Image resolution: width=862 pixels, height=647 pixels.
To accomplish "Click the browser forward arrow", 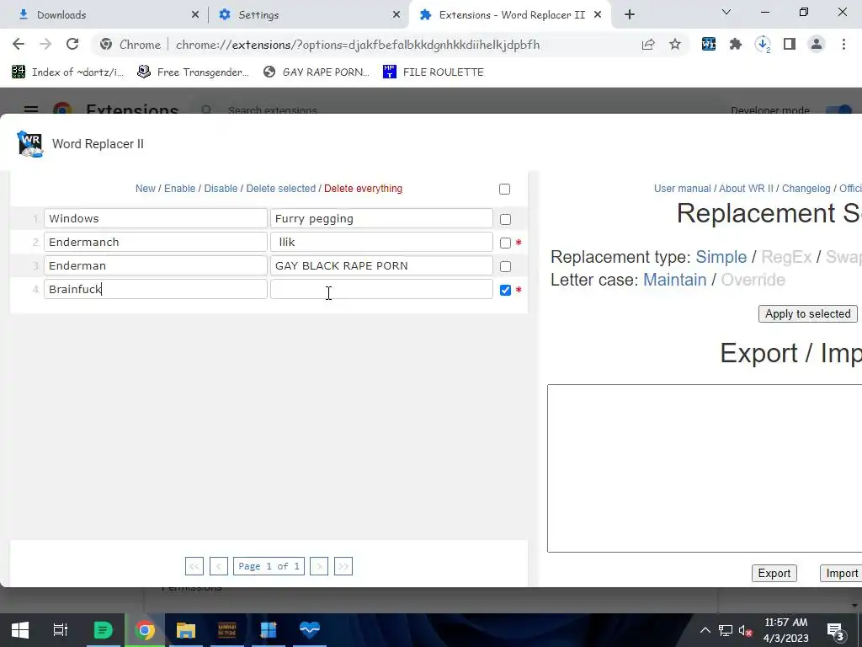I will [x=45, y=45].
